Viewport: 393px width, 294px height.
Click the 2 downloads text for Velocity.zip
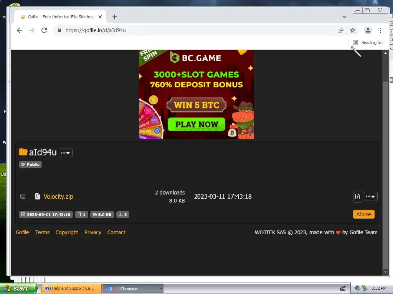tap(170, 193)
